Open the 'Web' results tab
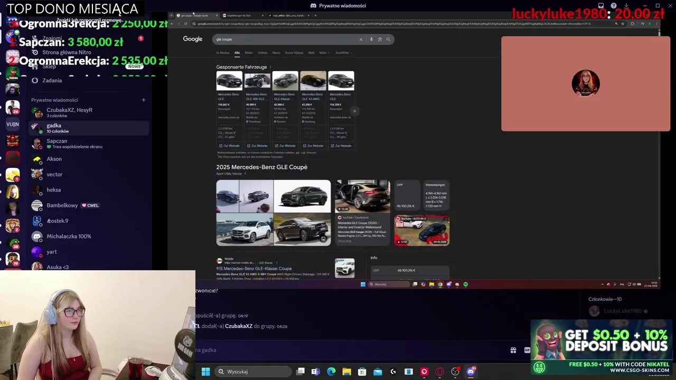 (311, 53)
